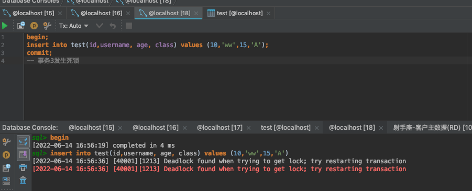Viewport: 472px width, 191px height.
Task: Click the Rollback arrow in the toolbar
Action: [113, 26]
